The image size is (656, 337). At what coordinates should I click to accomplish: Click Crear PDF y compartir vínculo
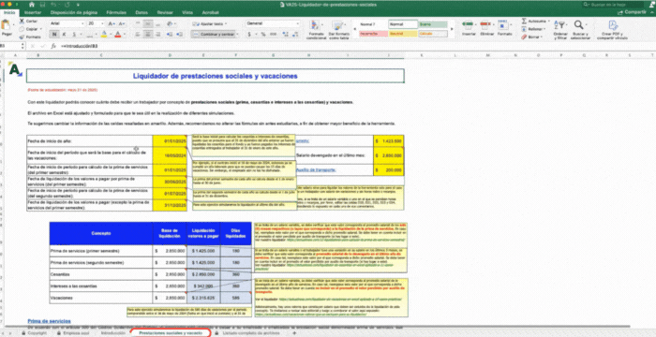[613, 29]
